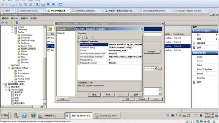Image resolution: width=219 pixels, height=123 pixels.
Task: Click the show sidebar layout icon
Action: point(38,4)
